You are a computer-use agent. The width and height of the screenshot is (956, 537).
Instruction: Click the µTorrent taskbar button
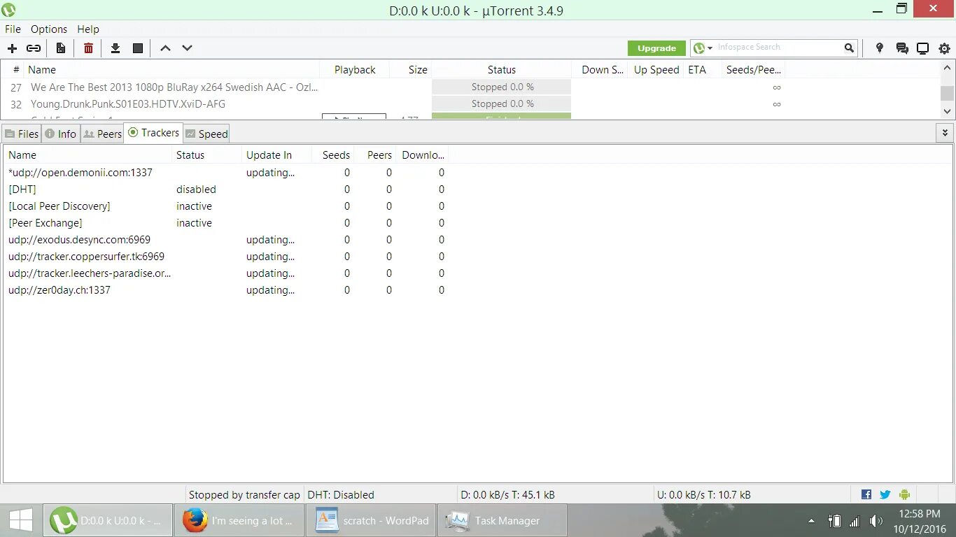point(108,520)
